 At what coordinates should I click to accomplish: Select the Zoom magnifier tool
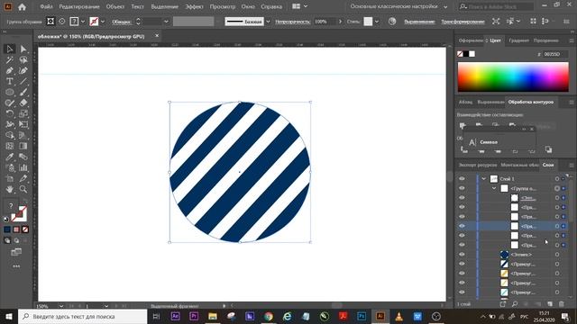click(23, 189)
